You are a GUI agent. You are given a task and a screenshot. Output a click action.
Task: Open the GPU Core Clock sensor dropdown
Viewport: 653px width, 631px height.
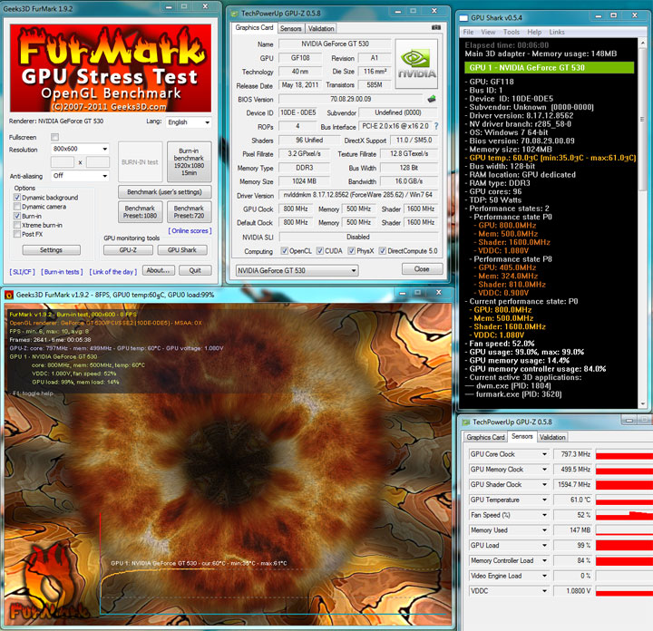coord(544,454)
